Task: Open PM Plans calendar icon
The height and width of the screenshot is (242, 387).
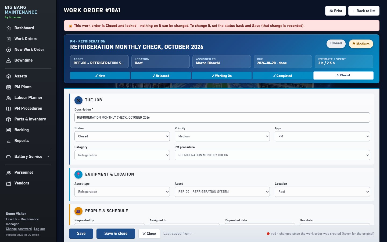Action: pos(9,87)
